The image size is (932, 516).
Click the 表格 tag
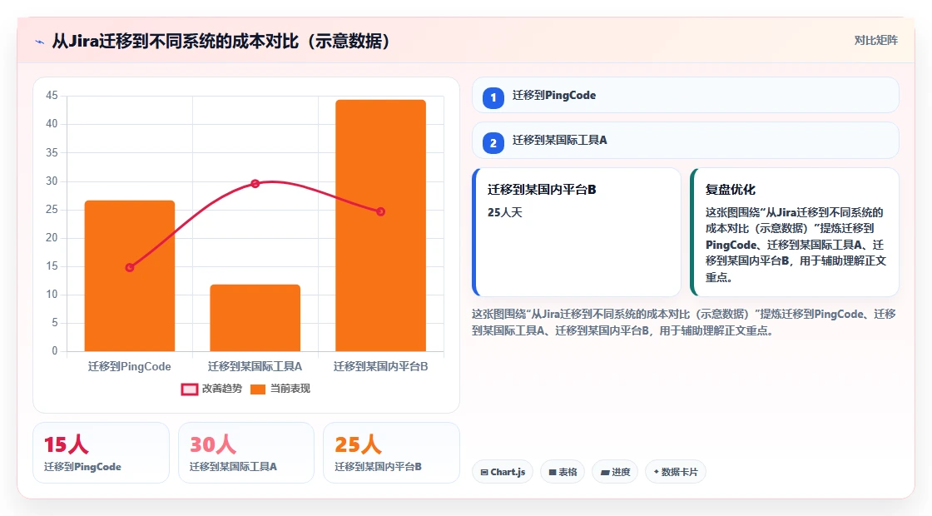[x=563, y=472]
